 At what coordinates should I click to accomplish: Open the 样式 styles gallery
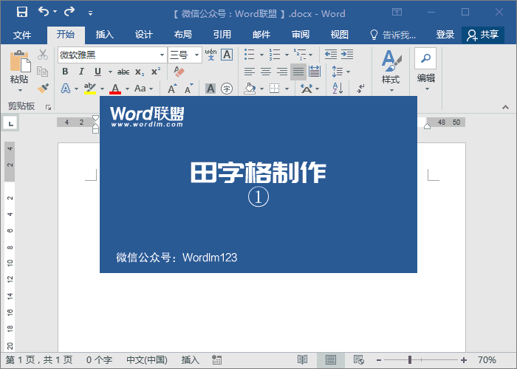(x=391, y=71)
